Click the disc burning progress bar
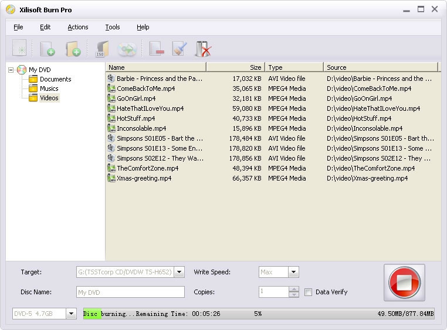447x330 pixels. click(259, 314)
